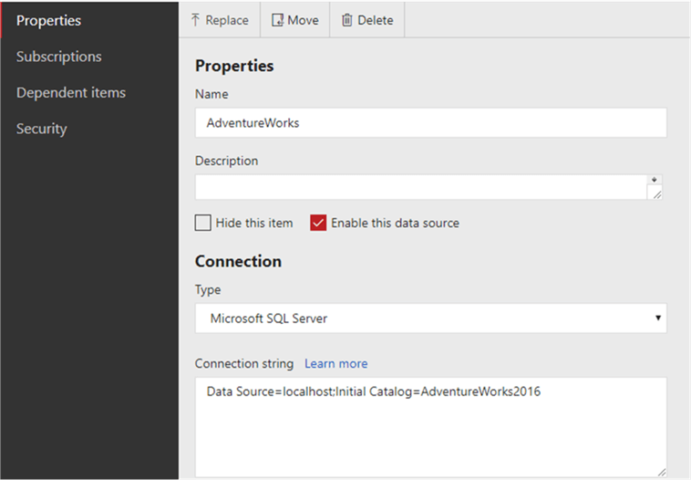Click the Description box spinner arrow

(655, 180)
